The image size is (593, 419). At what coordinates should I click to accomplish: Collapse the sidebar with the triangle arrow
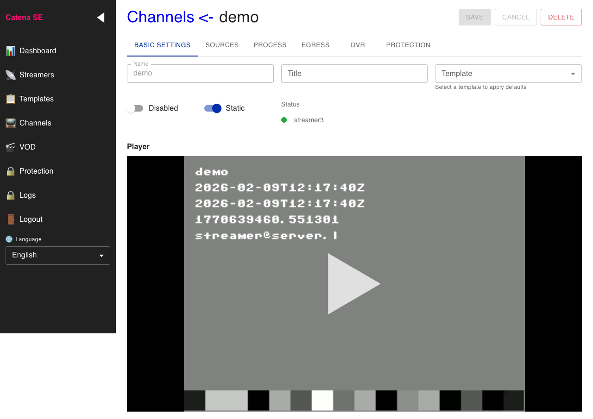(101, 18)
